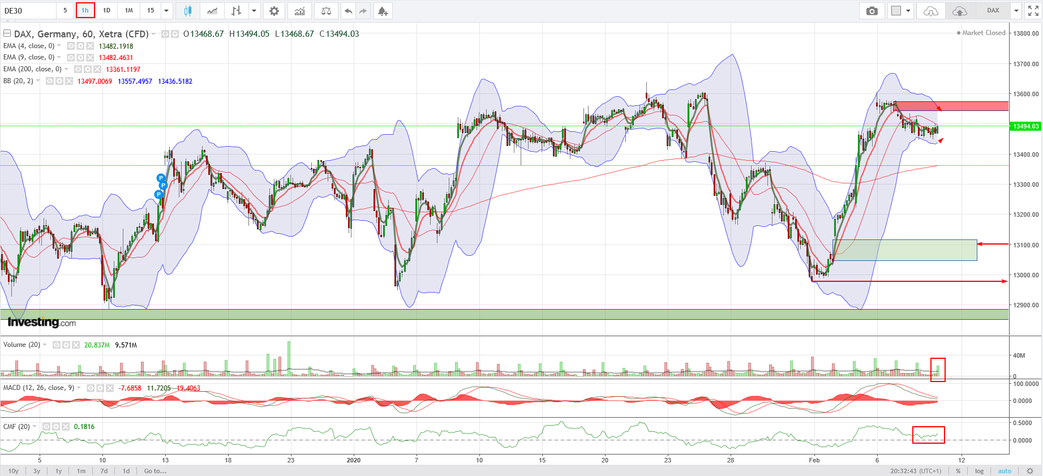Toggle visibility of DAX main series
Viewport: 1043px width, 476px height.
click(165, 34)
